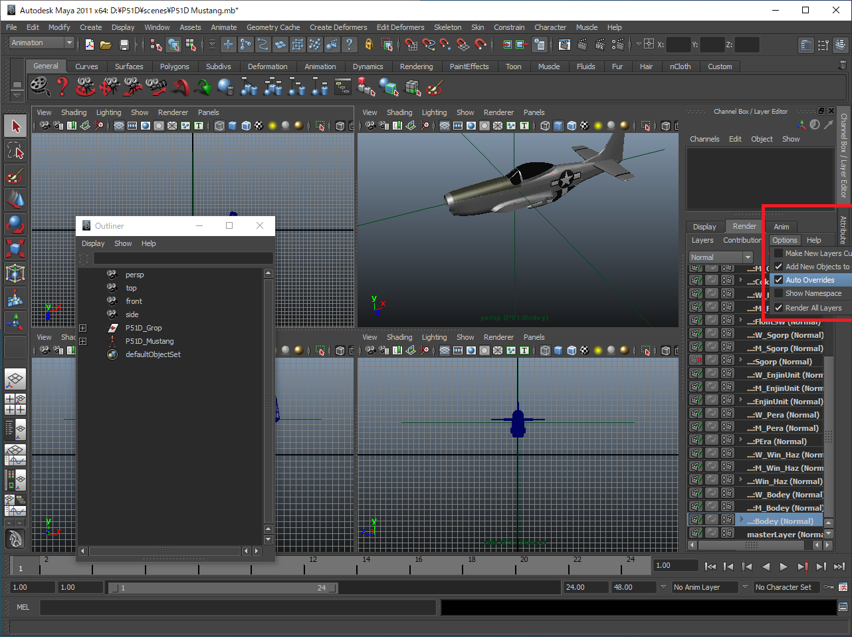852x637 pixels.
Task: Switch to the Display layer tab
Action: tap(704, 227)
